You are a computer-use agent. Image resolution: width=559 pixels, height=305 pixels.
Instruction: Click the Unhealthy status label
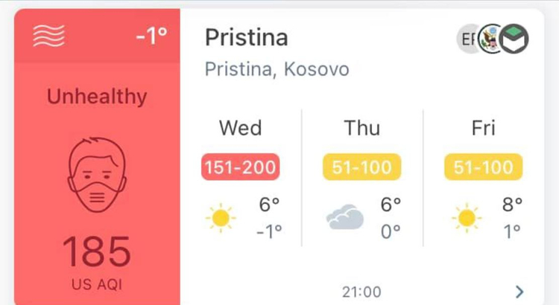pyautogui.click(x=97, y=97)
